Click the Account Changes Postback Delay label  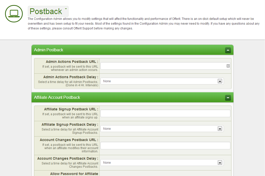68,158
